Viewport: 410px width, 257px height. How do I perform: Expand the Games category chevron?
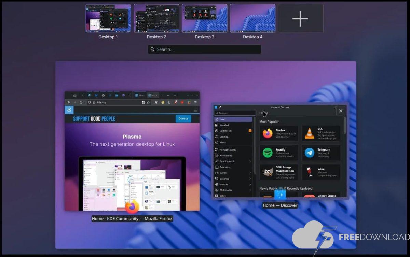pyautogui.click(x=250, y=173)
